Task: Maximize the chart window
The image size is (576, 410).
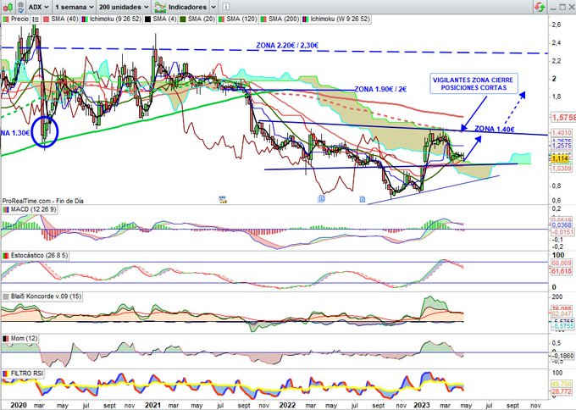Action: pyautogui.click(x=562, y=7)
